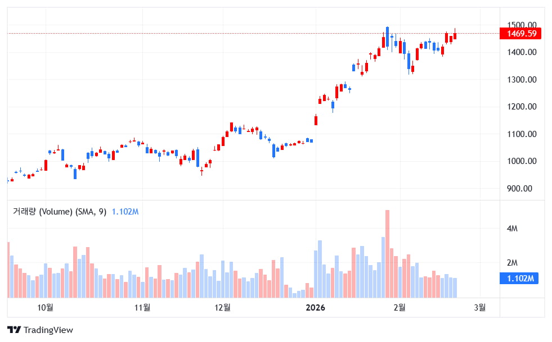Select the 12월 time axis label

223,307
